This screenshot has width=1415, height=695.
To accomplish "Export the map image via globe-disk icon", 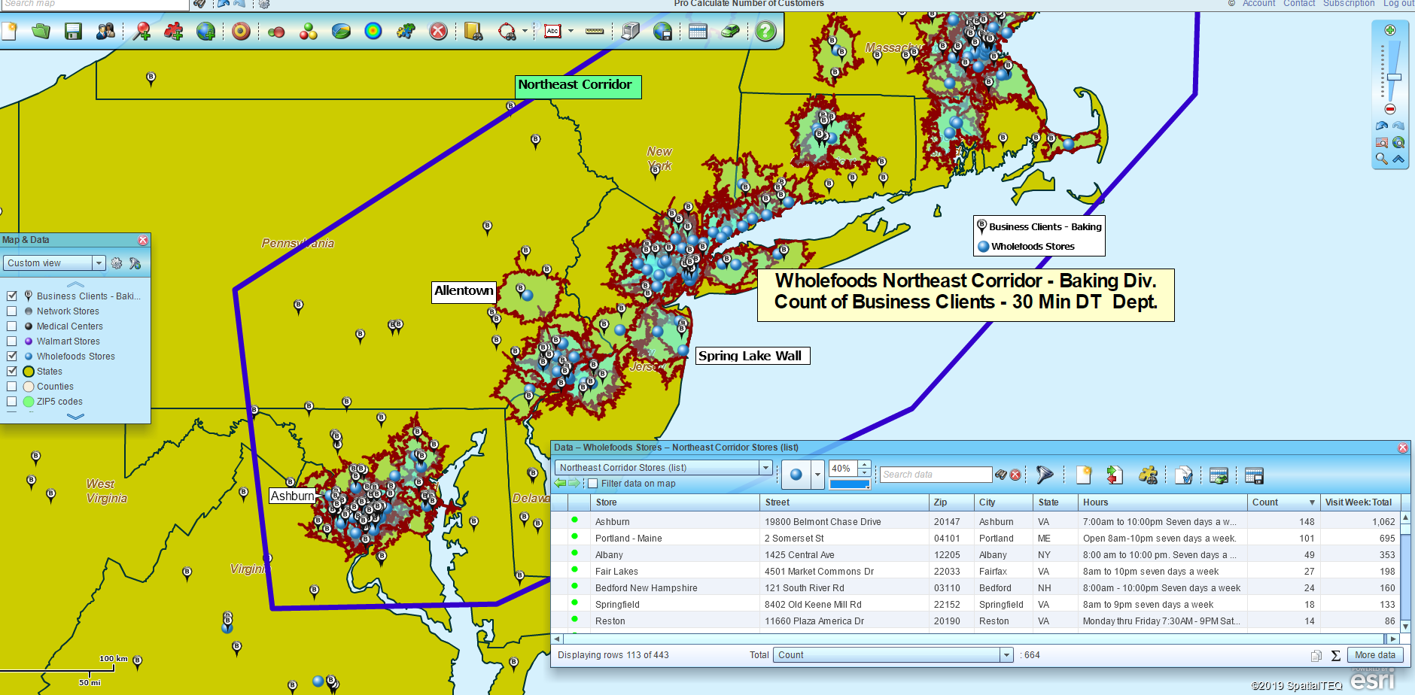I will pyautogui.click(x=662, y=31).
